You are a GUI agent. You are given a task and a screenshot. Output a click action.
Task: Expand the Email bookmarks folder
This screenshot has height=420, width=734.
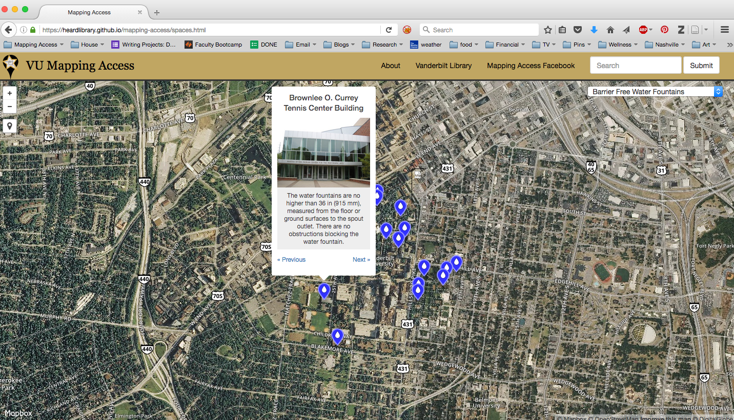click(301, 45)
